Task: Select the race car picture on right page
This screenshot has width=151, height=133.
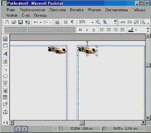Action: pyautogui.click(x=88, y=51)
